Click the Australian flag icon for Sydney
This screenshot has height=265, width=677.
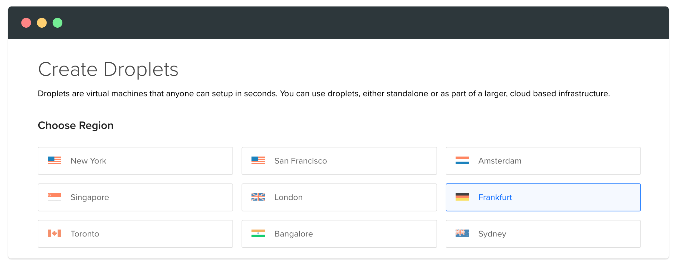[x=462, y=234]
